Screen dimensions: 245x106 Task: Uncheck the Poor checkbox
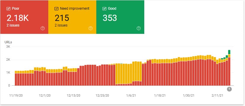click(x=8, y=9)
